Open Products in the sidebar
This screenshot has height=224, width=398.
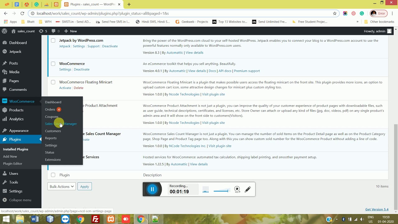(16, 110)
